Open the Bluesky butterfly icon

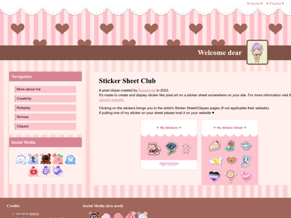tap(70, 159)
